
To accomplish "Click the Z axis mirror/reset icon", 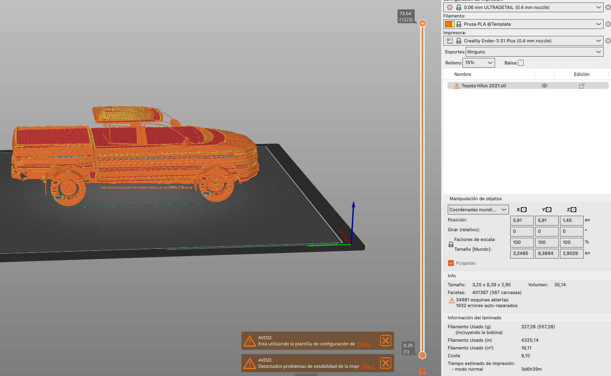I will coord(573,210).
